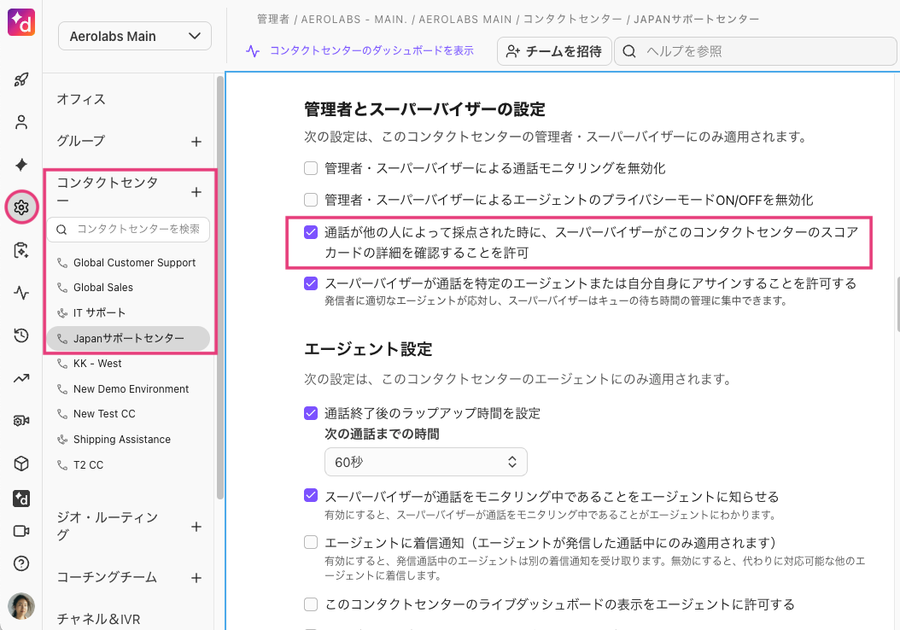Viewport: 900px width, 630px height.
Task: Open the rocket launch icon in sidebar
Action: (21, 79)
